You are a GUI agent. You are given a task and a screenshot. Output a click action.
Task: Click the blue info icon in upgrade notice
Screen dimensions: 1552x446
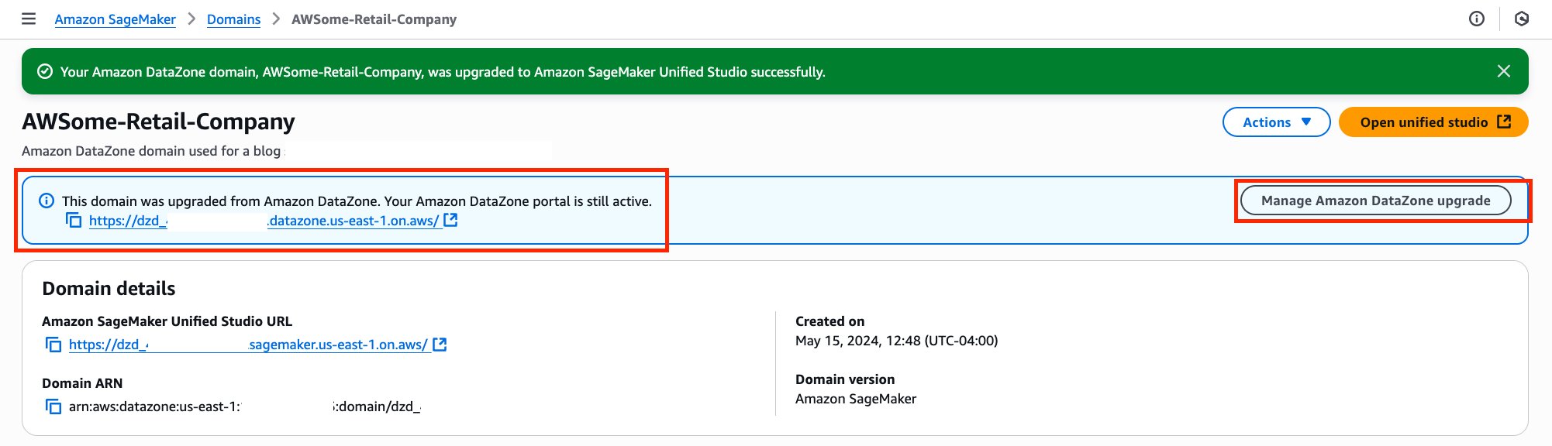47,201
